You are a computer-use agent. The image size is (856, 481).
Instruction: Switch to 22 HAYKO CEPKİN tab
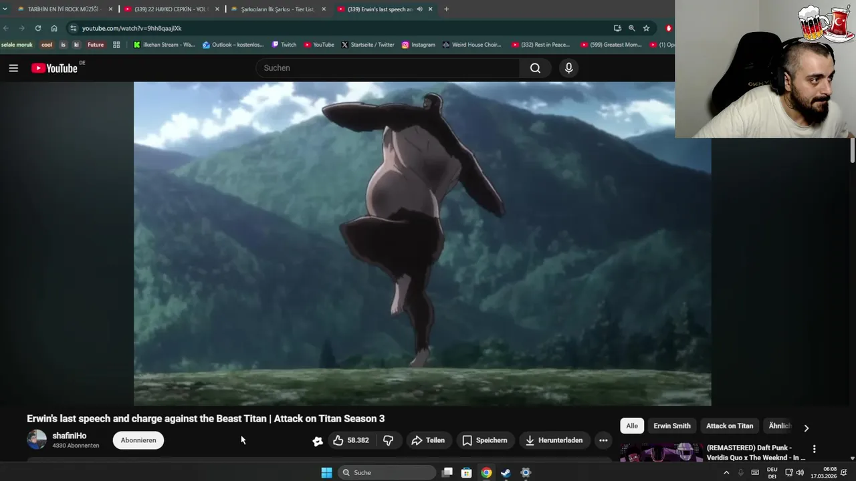click(171, 9)
